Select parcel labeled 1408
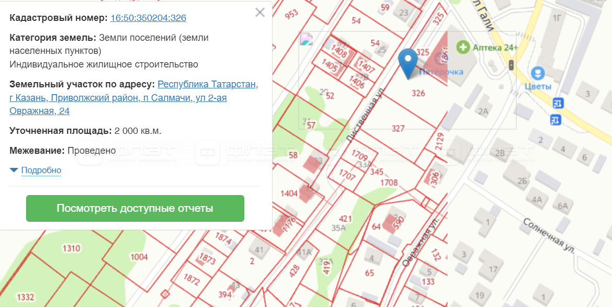The width and height of the screenshot is (612, 307). click(x=339, y=51)
